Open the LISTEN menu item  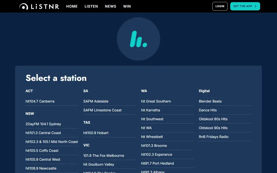pyautogui.click(x=91, y=6)
